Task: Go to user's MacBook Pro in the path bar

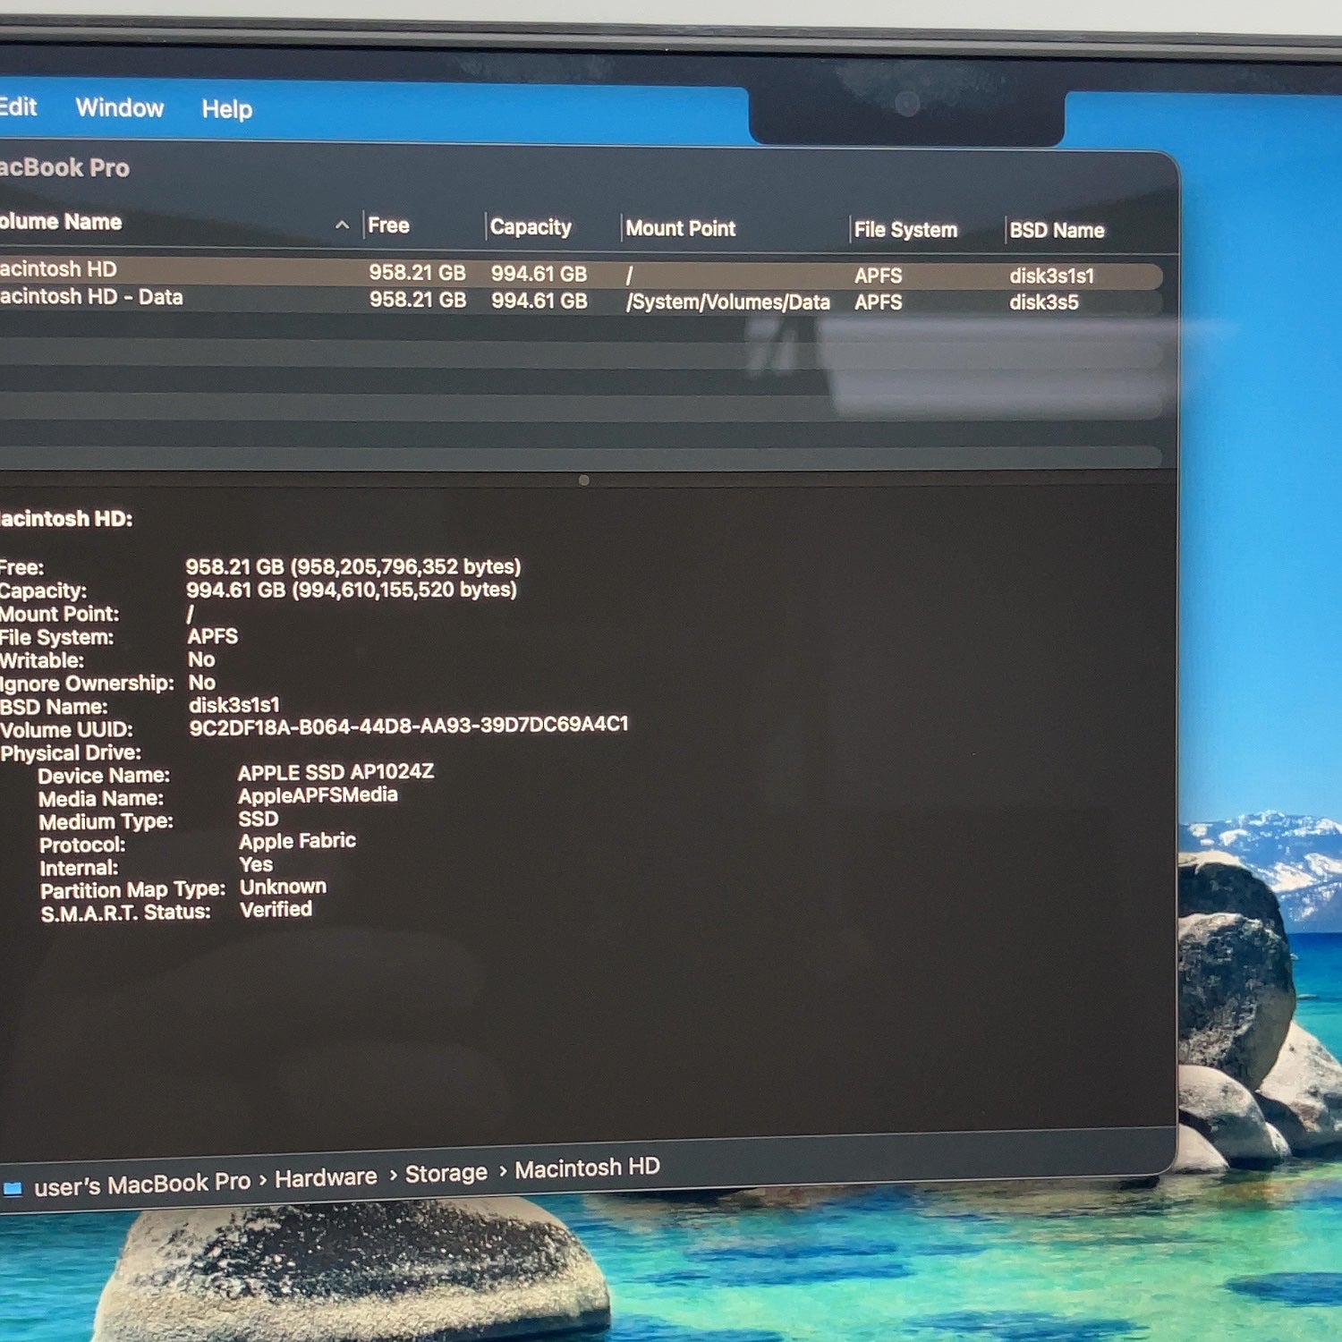Action: pyautogui.click(x=142, y=1185)
